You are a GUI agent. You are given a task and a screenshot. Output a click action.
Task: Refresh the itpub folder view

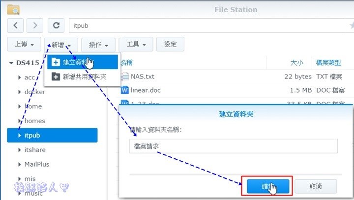pos(56,25)
